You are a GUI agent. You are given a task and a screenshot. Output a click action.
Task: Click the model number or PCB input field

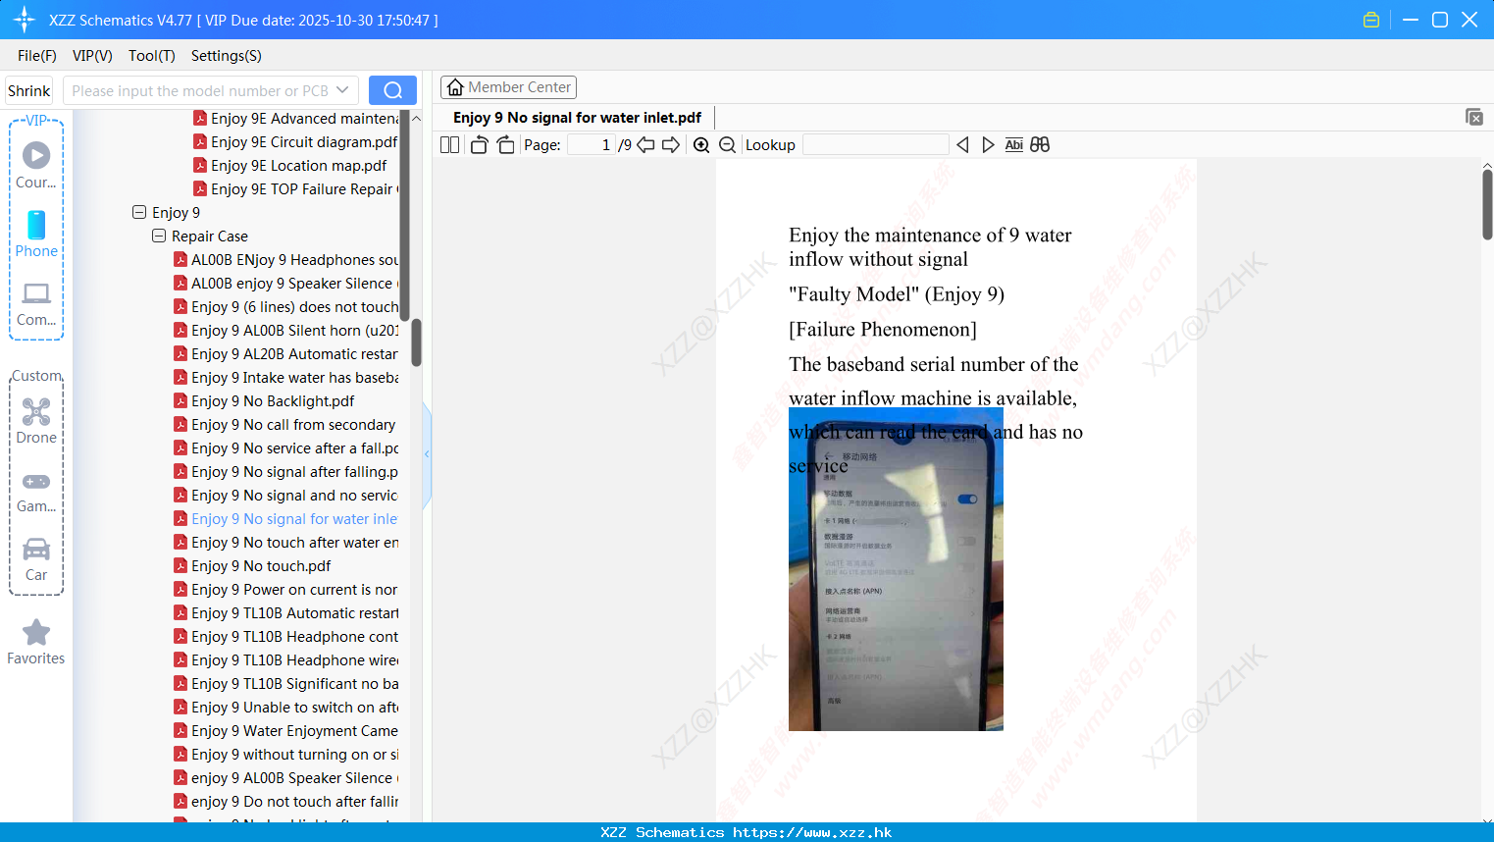(201, 90)
